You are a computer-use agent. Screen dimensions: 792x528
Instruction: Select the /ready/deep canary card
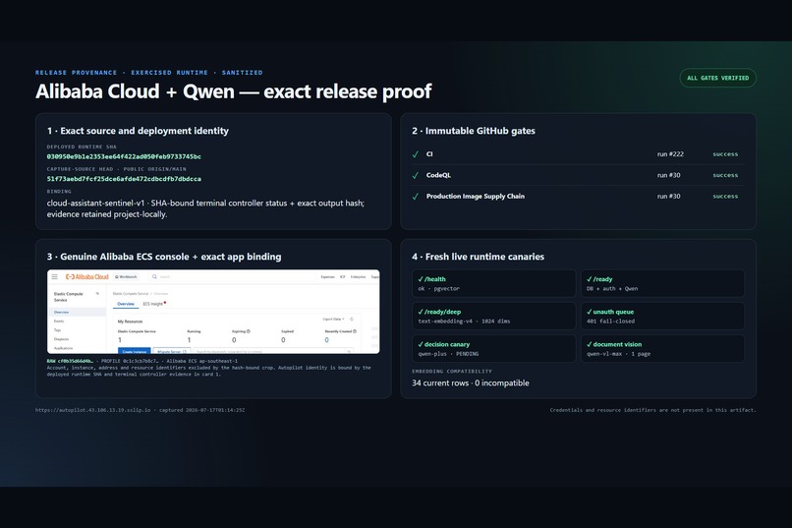[x=494, y=317]
